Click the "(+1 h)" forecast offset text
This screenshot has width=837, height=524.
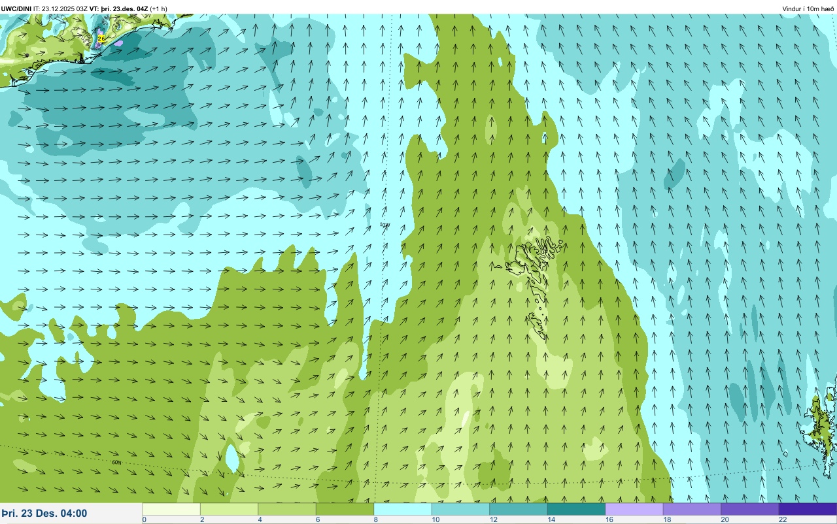[158, 8]
